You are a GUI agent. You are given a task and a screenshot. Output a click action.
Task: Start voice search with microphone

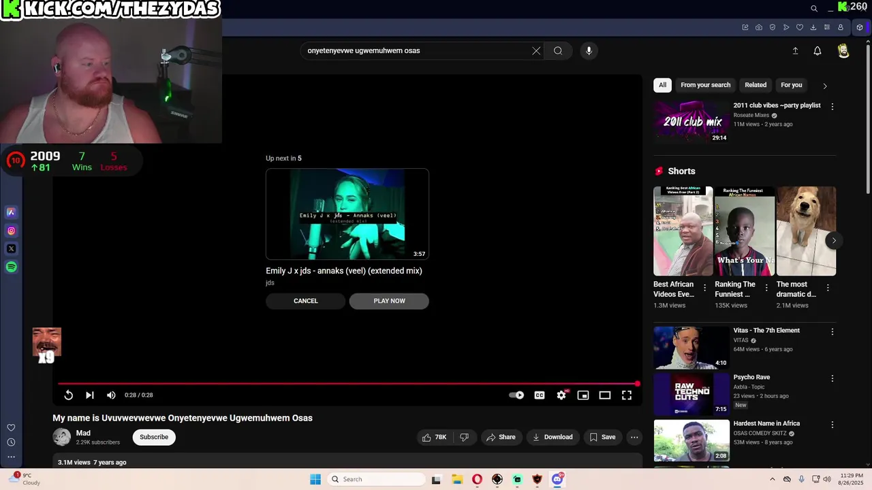point(589,50)
